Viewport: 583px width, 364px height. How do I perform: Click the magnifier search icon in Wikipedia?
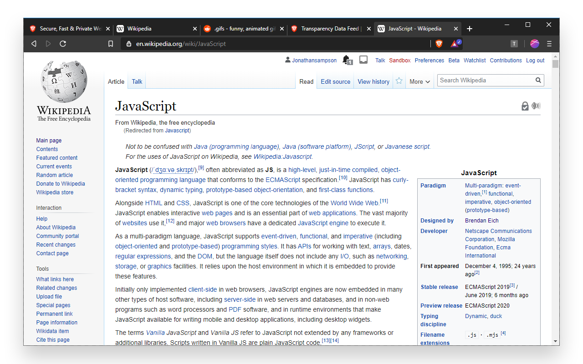click(x=538, y=81)
